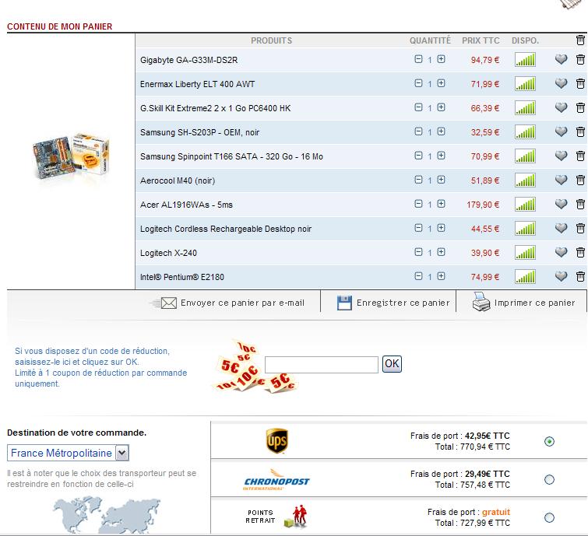This screenshot has height=536, width=588.
Task: Increase quantity of Aerocool M40 (noir)
Action: pos(441,180)
